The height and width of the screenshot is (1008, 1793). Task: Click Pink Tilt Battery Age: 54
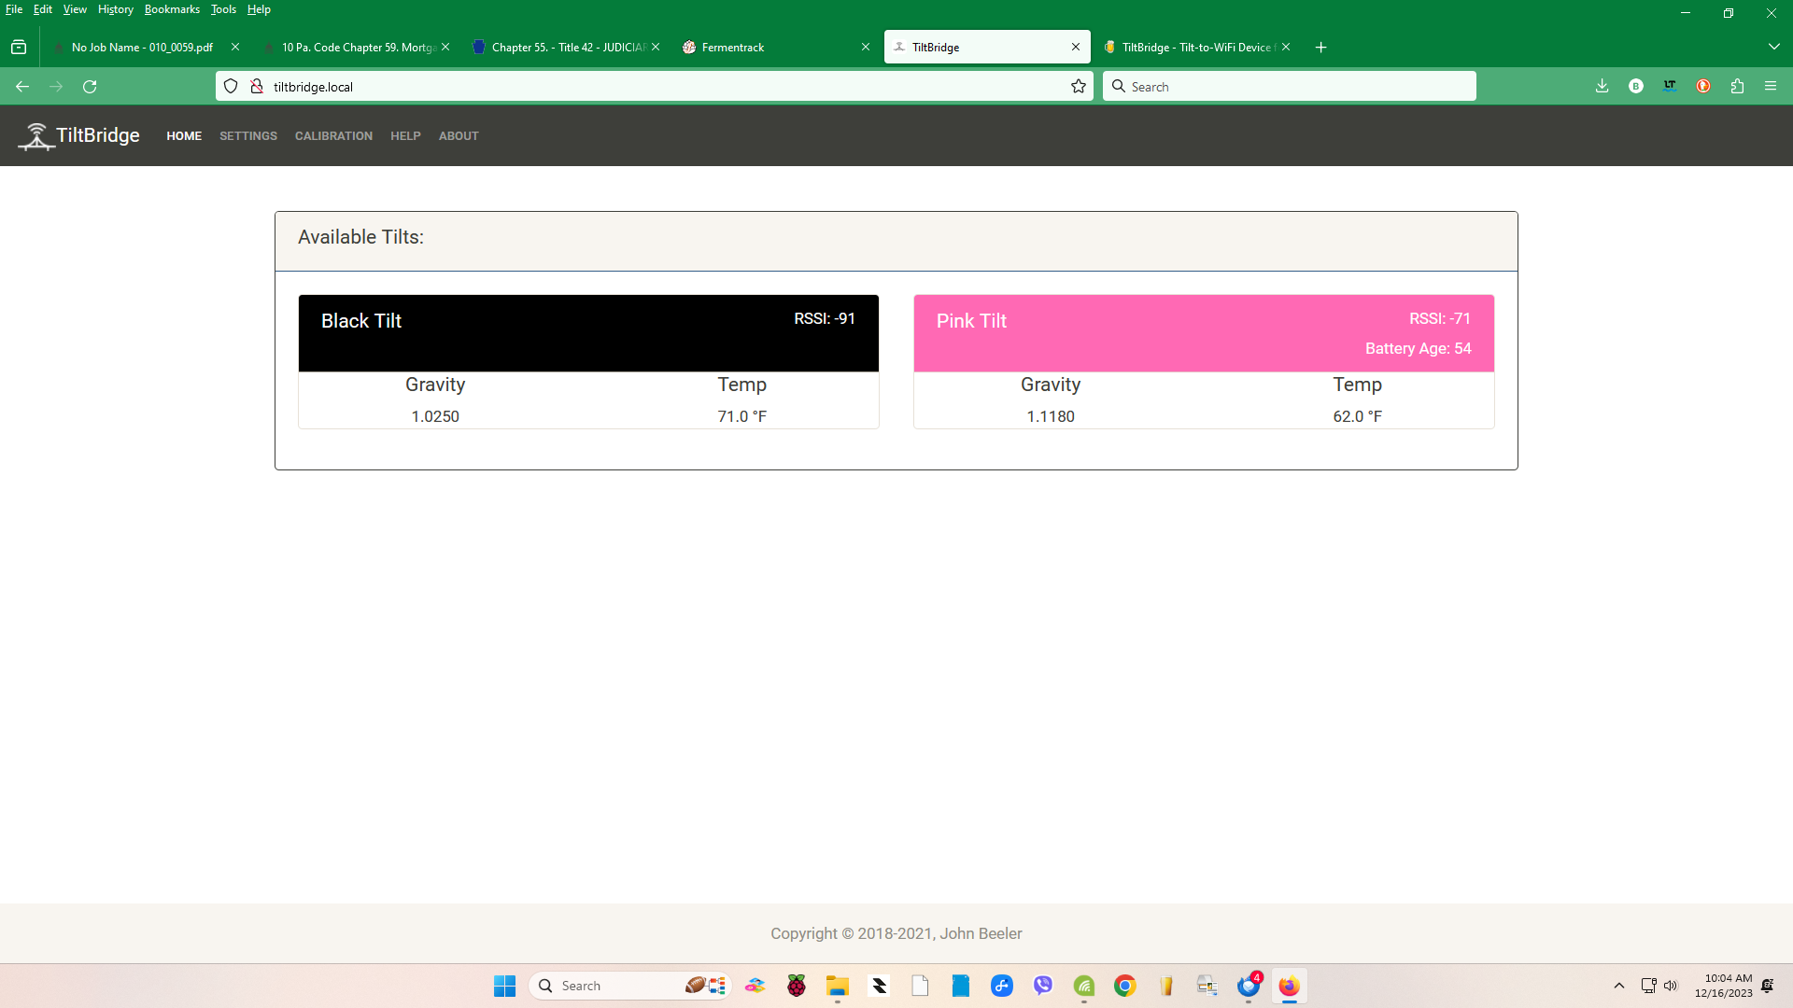tap(1419, 348)
